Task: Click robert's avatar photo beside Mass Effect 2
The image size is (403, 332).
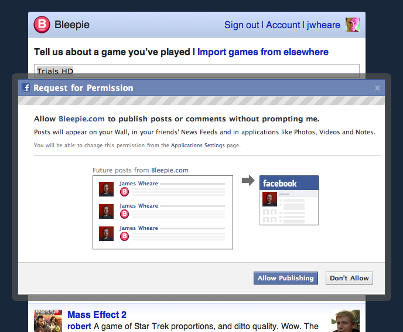Action: pyautogui.click(x=346, y=321)
